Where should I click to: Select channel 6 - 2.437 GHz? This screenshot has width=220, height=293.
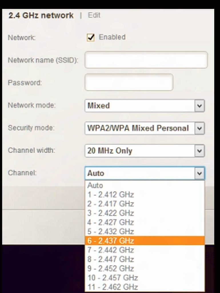pos(111,241)
